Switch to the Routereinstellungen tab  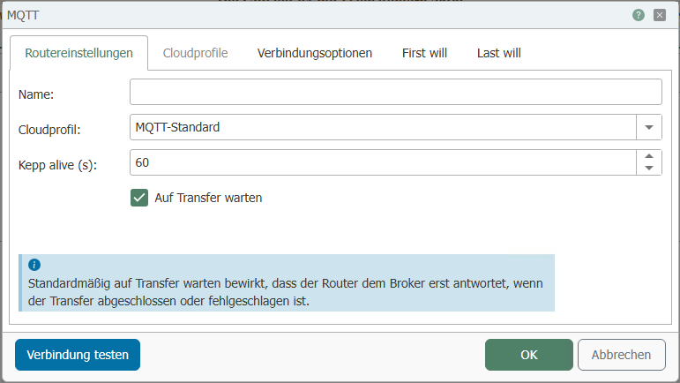click(79, 53)
